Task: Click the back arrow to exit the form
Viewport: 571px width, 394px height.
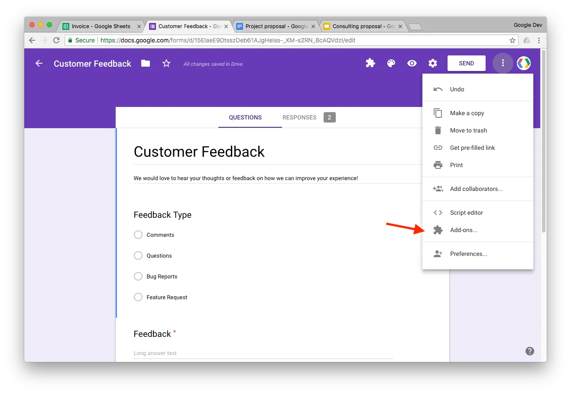Action: click(39, 63)
